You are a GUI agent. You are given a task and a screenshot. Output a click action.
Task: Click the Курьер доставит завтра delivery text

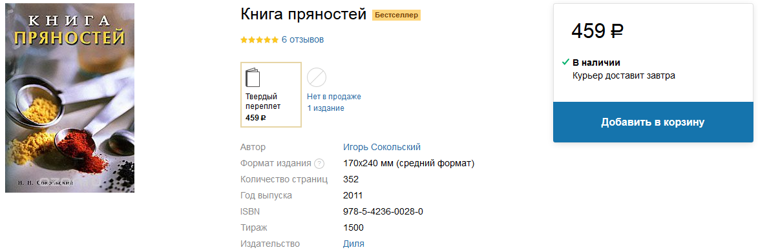coord(624,75)
